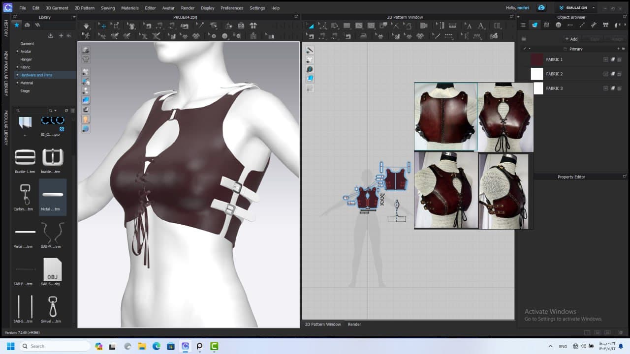Collapse Hardware and Trims folder arrow
630x354 pixels.
17,75
